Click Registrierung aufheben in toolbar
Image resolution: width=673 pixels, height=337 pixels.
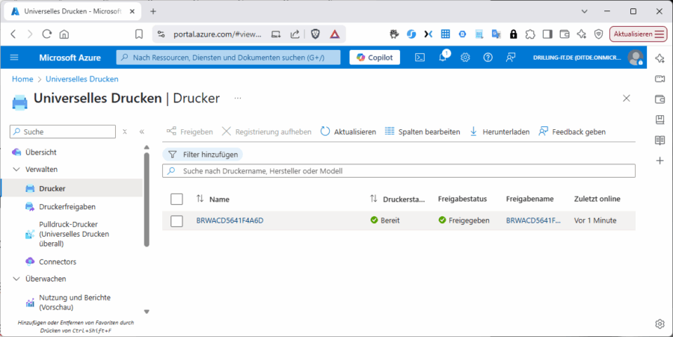tap(266, 132)
